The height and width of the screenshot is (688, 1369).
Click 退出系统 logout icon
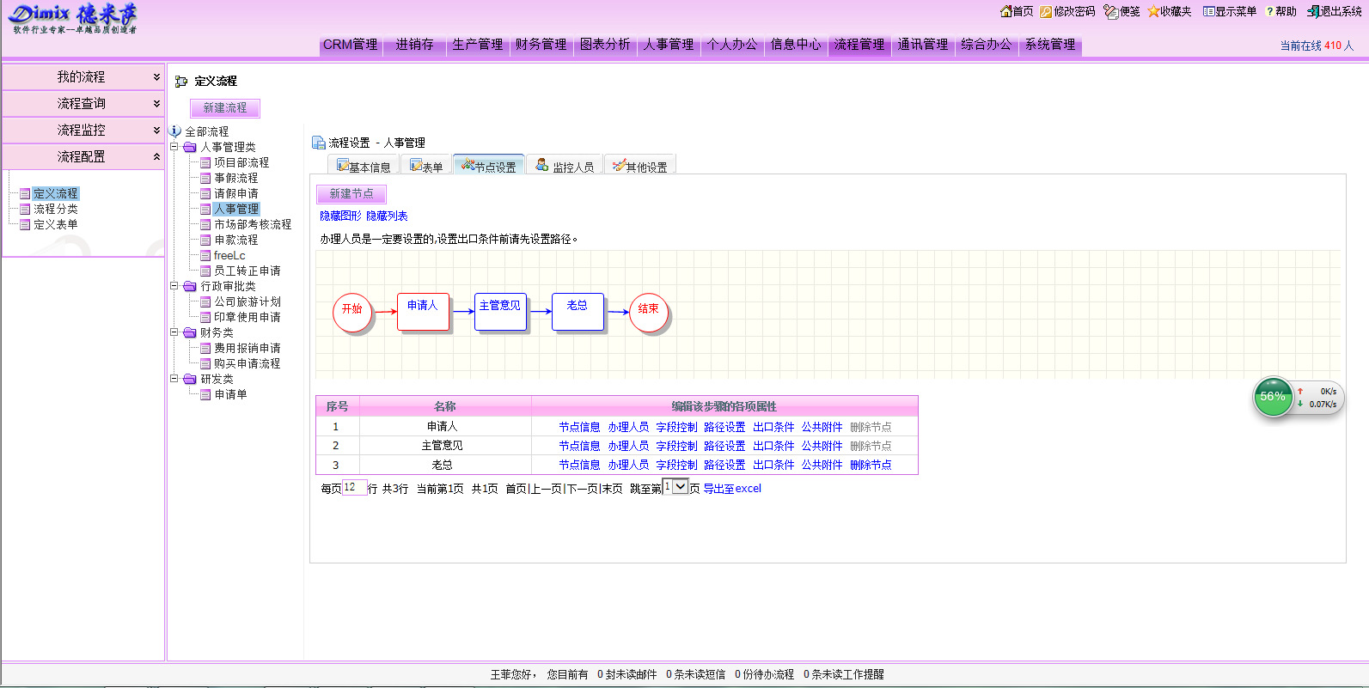(1313, 11)
